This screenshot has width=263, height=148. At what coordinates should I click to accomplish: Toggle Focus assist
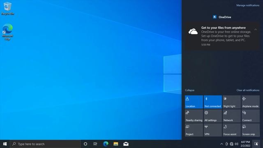point(232,130)
